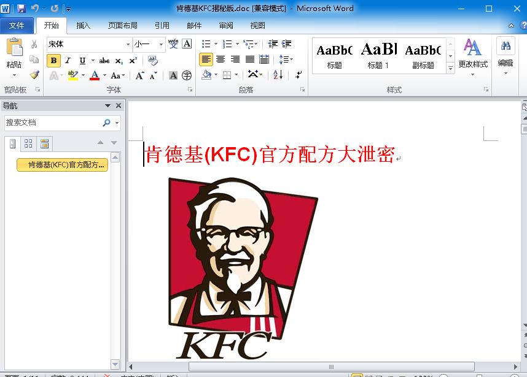Apply red font color
Screen dimensions: 527x377
(95, 75)
